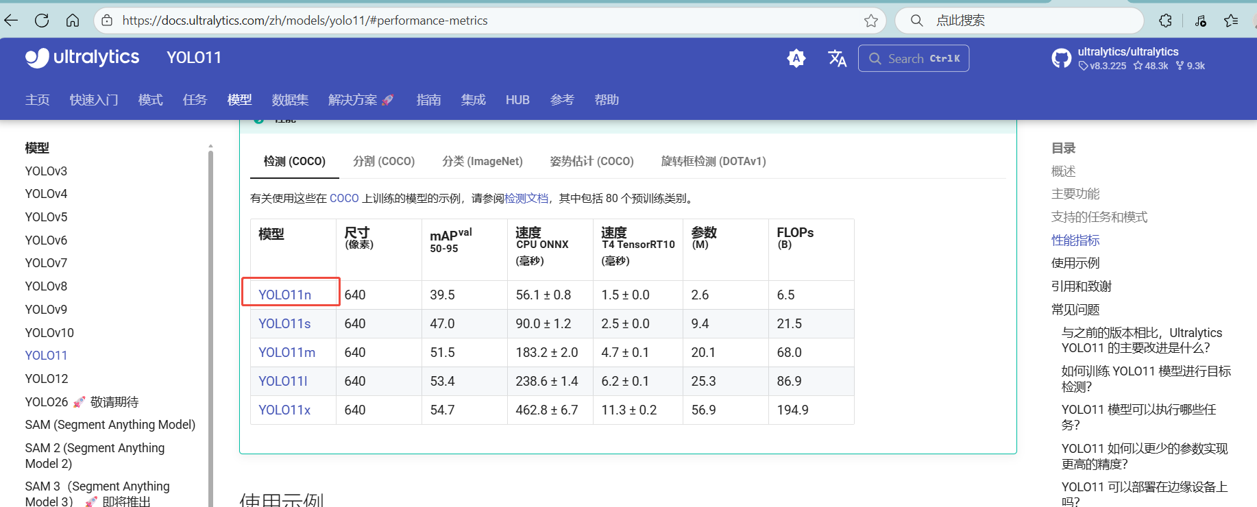1257x507 pixels.
Task: Open the browser favorites list icon
Action: coord(1231,21)
